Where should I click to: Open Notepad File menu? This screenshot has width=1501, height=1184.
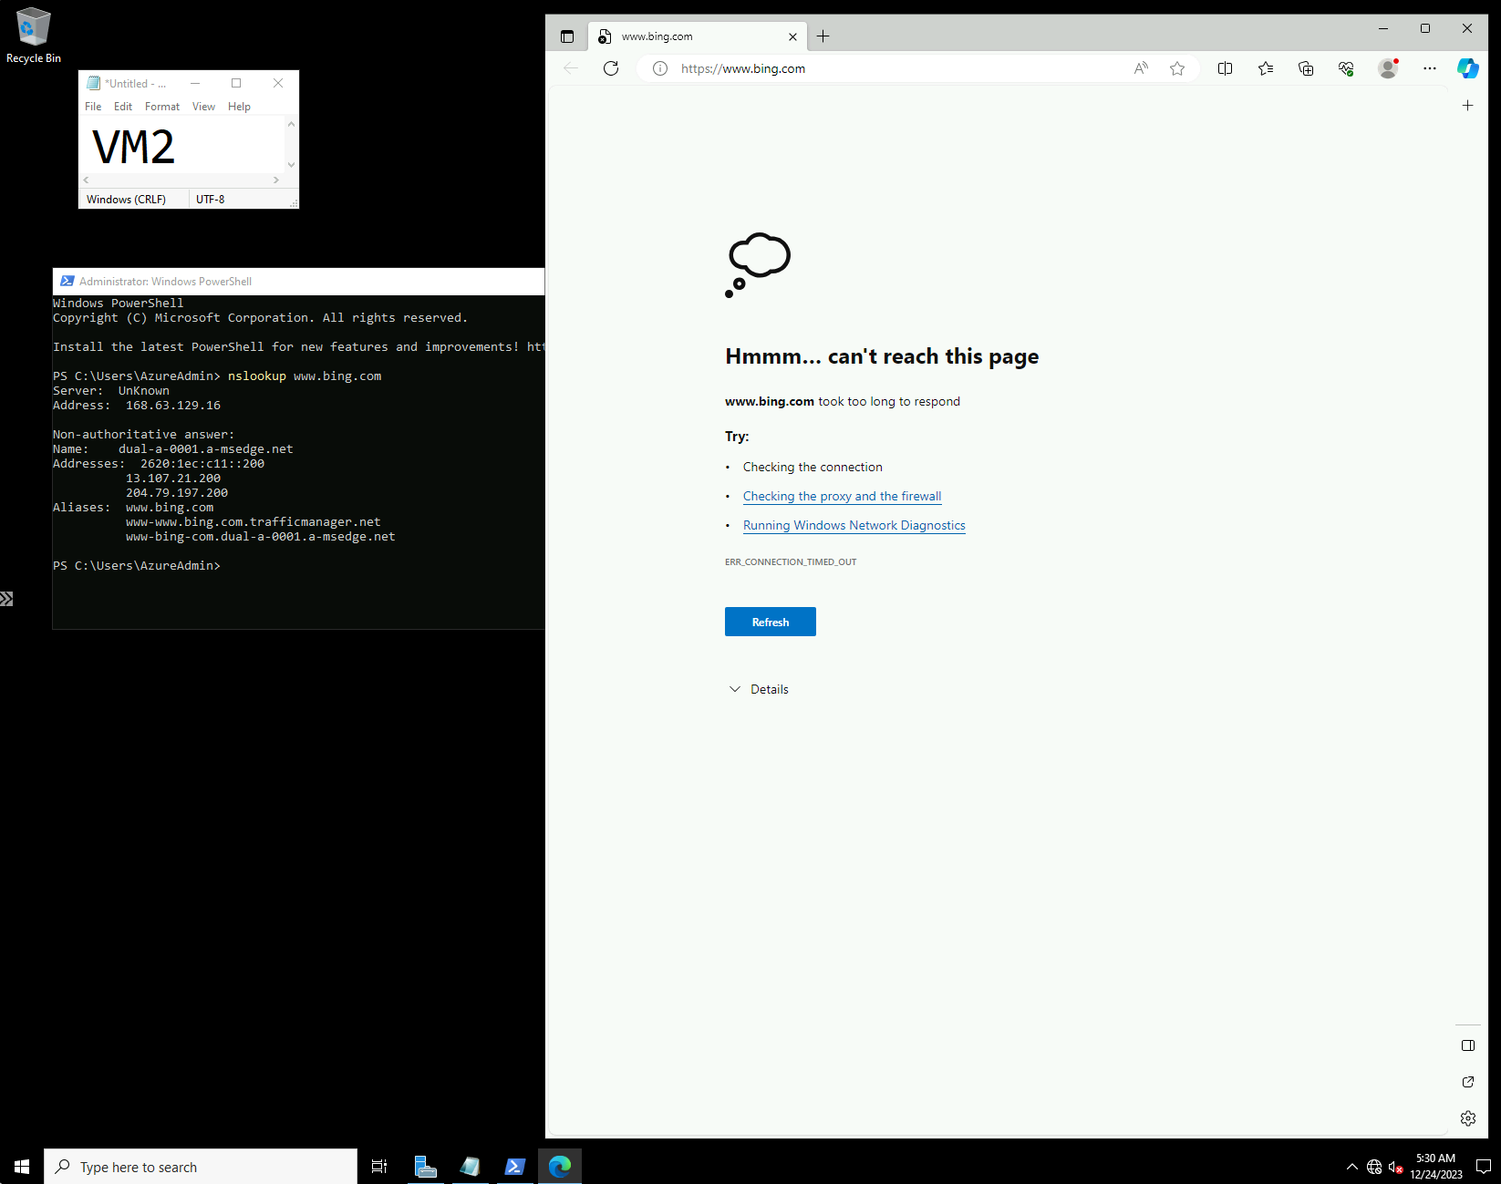(x=93, y=107)
